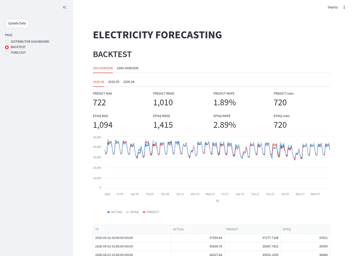Select the 2026-04-01 00:00:00+03:00 timestamp cell
352x256 pixels.
click(x=132, y=238)
